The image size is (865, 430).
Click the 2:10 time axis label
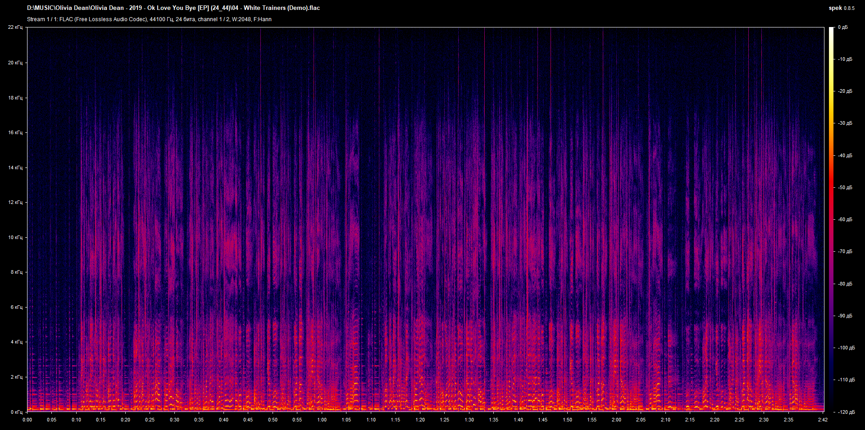666,420
